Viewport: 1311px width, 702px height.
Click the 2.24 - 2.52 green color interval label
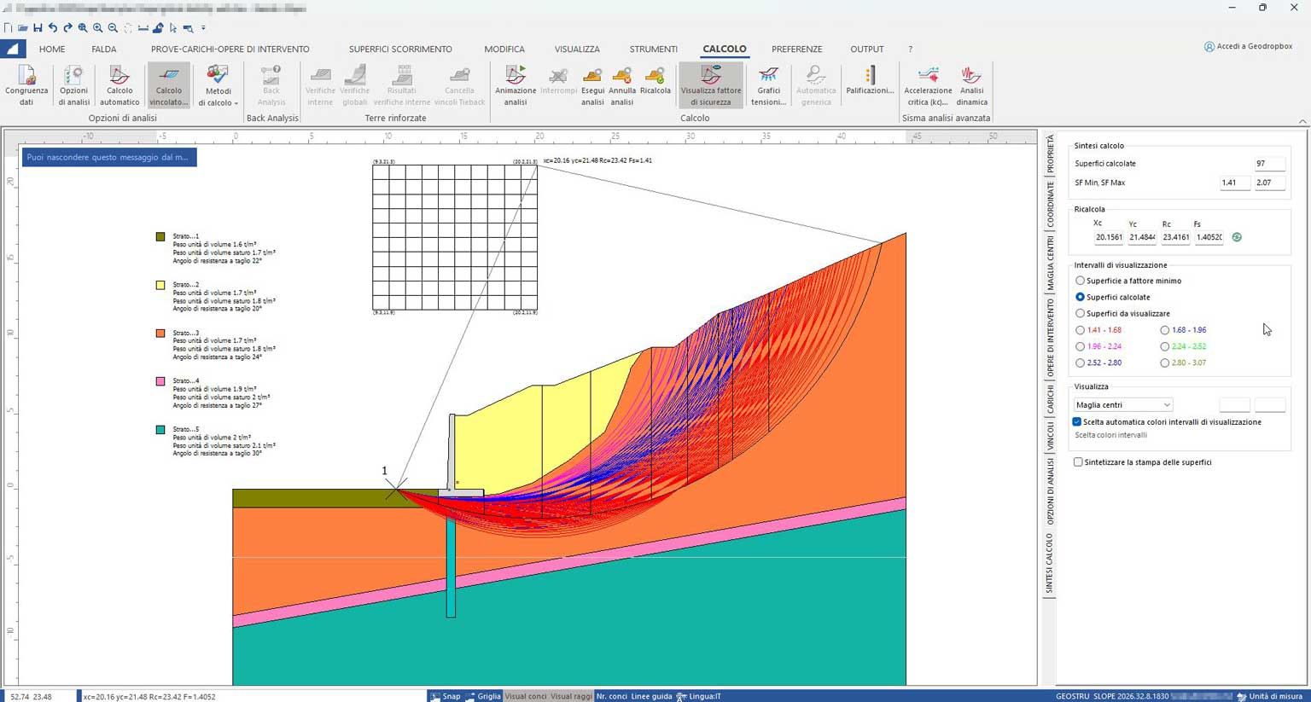[1186, 346]
